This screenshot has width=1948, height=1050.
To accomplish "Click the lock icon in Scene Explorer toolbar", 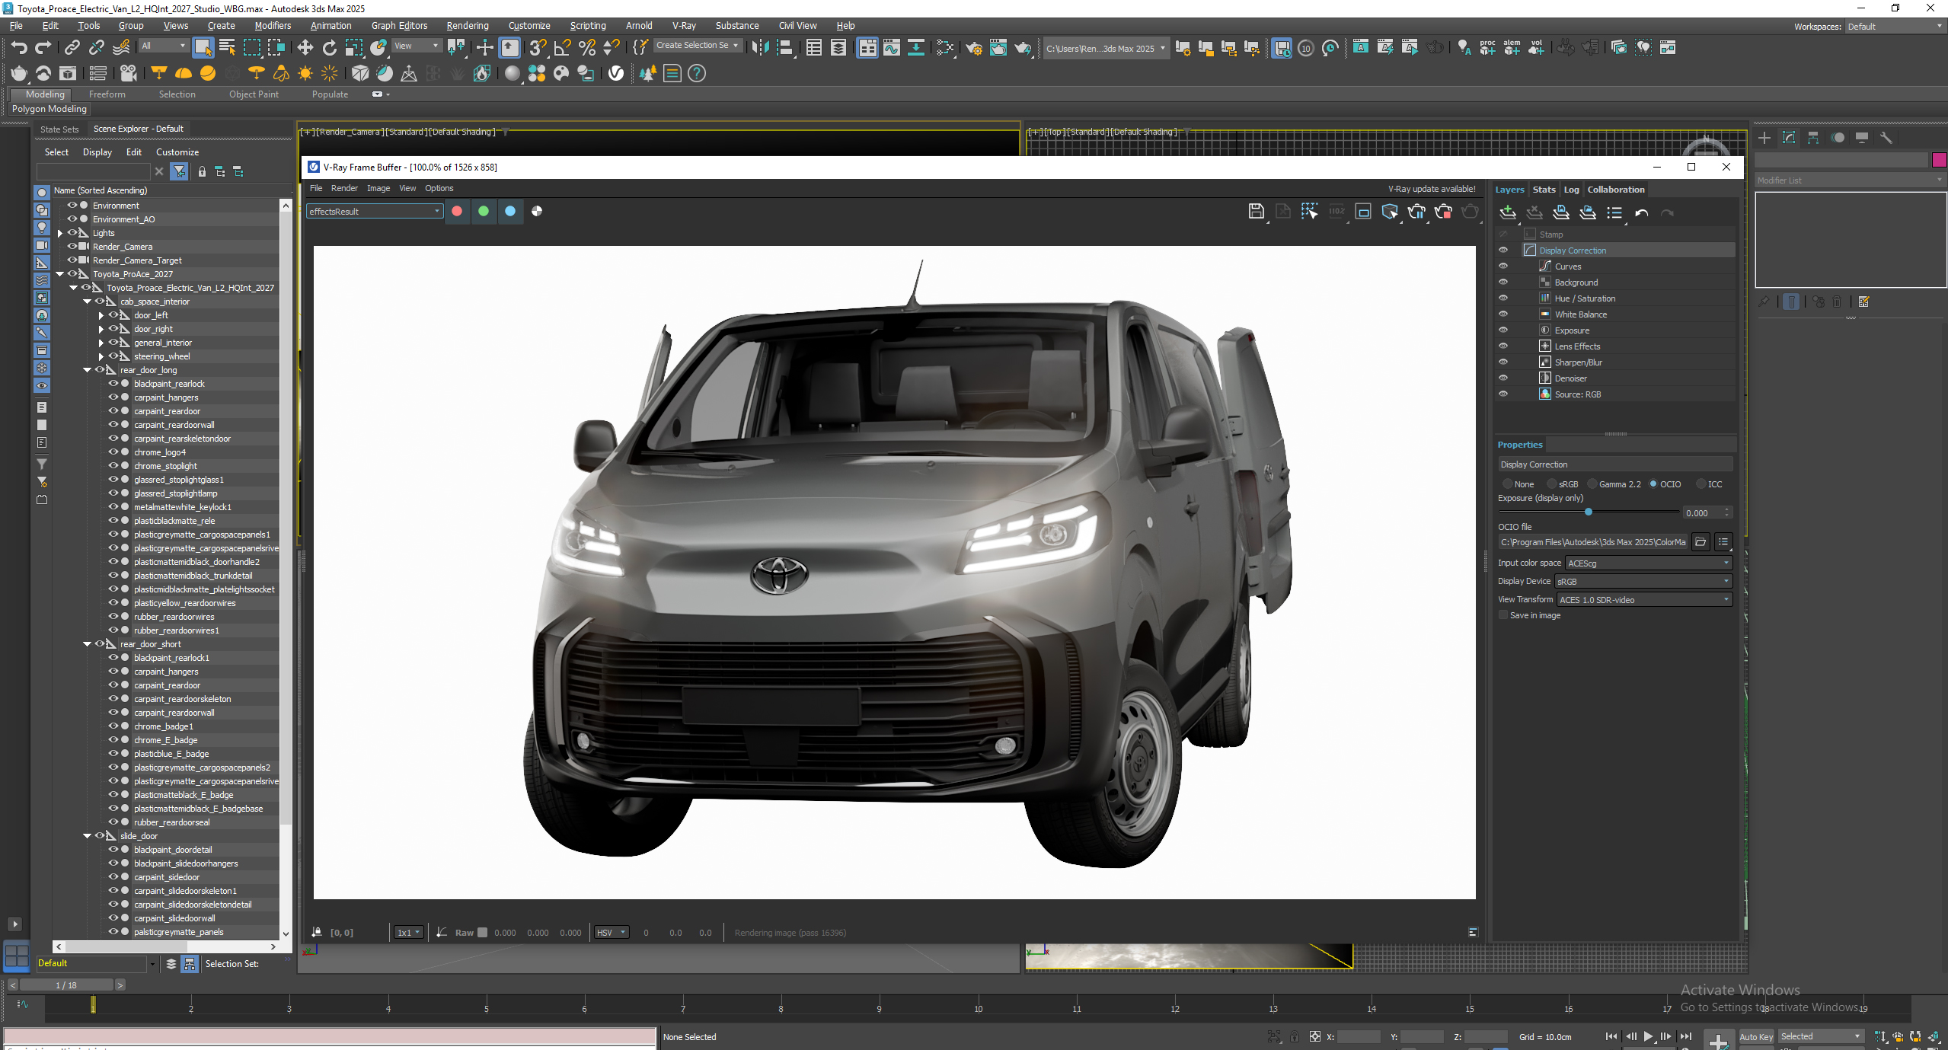I will (202, 172).
